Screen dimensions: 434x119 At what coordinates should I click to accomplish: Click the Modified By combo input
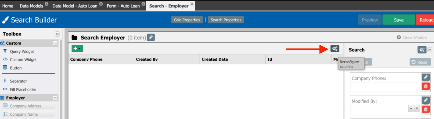tap(380, 109)
